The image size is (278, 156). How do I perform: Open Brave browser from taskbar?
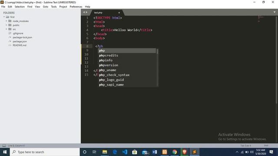tap(184, 152)
